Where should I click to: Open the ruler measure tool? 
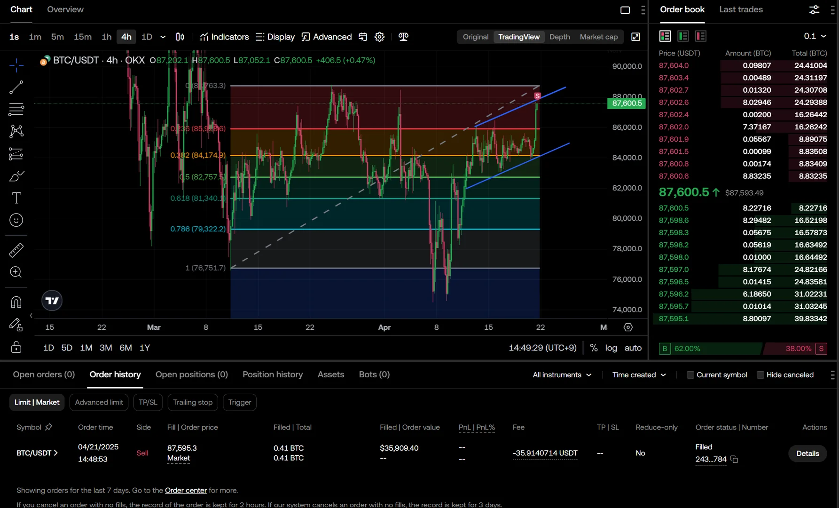coord(16,250)
